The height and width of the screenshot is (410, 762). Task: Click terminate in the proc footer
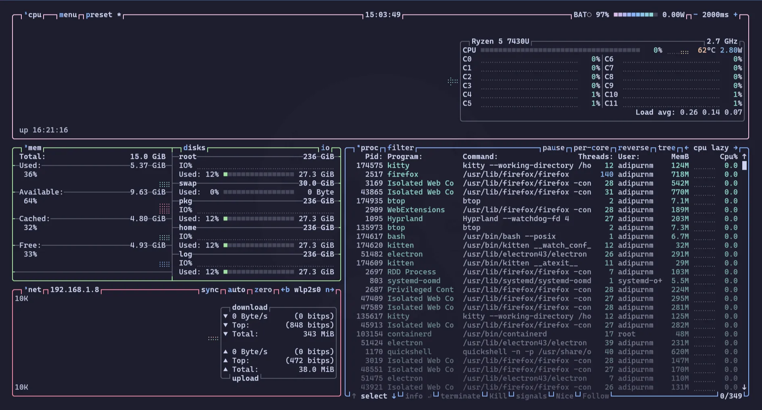click(460, 396)
